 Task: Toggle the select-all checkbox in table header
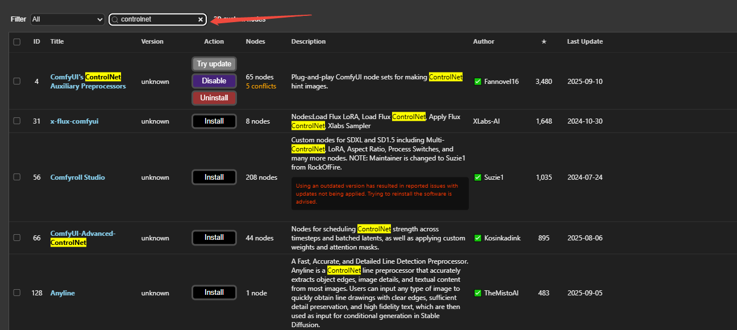[x=17, y=42]
